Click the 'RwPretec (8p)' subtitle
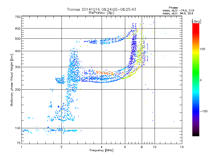The image size is (214, 160). [101, 13]
